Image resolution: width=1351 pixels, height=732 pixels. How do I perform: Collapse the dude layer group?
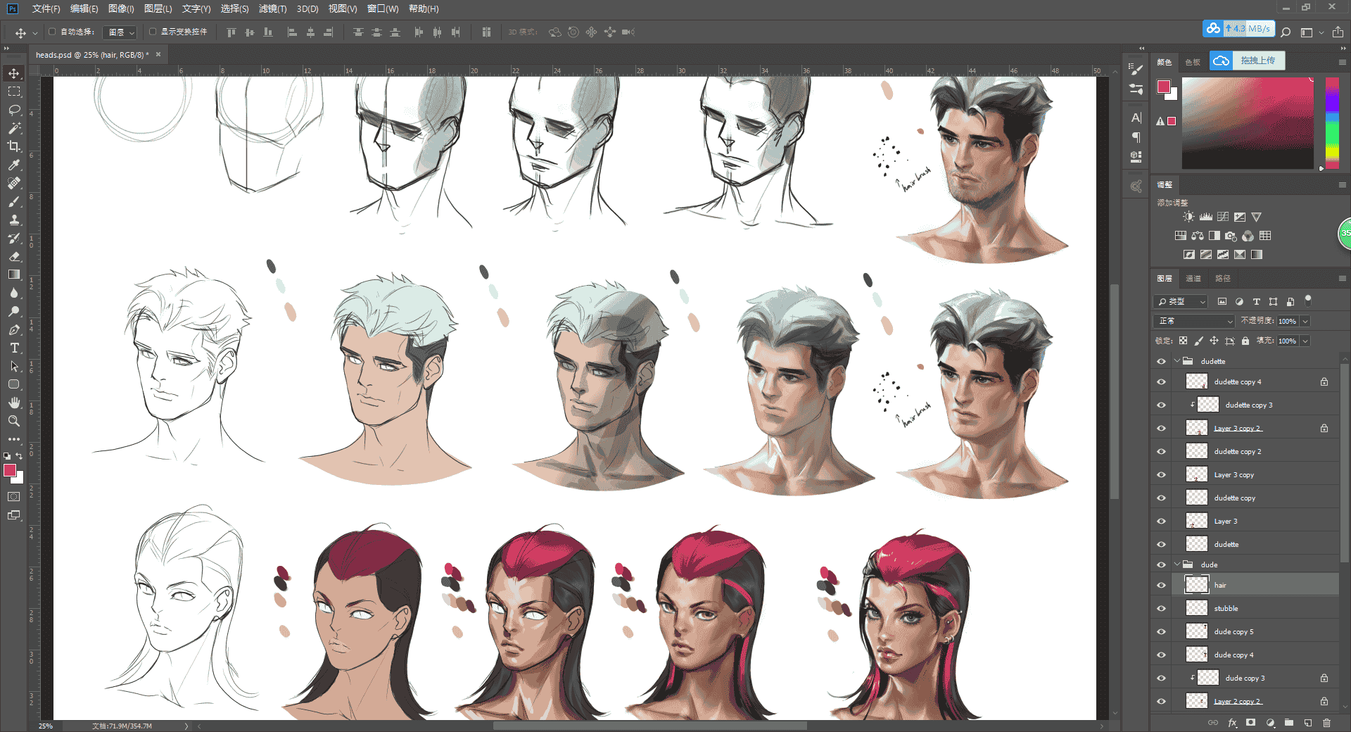tap(1177, 564)
